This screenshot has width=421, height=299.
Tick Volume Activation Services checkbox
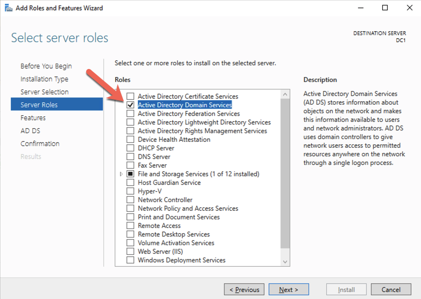coord(130,242)
